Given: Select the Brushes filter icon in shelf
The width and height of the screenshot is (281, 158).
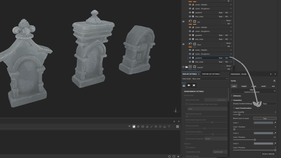Looking at the screenshot, I should pyautogui.click(x=151, y=126).
